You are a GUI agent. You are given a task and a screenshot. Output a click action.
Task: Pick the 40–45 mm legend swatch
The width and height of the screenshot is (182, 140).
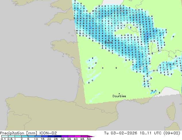(x=78, y=136)
